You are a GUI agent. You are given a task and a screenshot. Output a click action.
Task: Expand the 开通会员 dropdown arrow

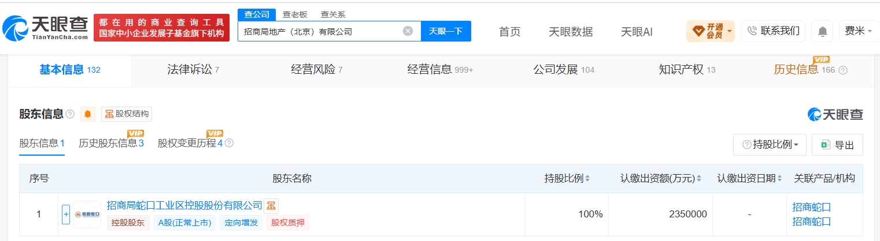pyautogui.click(x=730, y=31)
